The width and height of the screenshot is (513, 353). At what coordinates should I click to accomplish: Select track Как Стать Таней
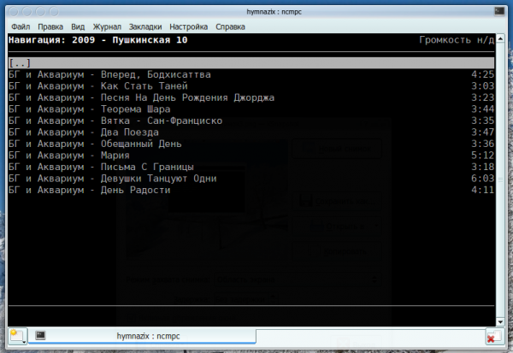[x=251, y=86]
